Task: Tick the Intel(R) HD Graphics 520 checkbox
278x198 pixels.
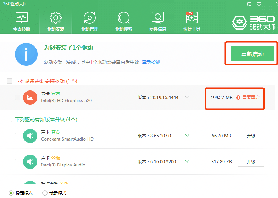Action: (x=18, y=97)
